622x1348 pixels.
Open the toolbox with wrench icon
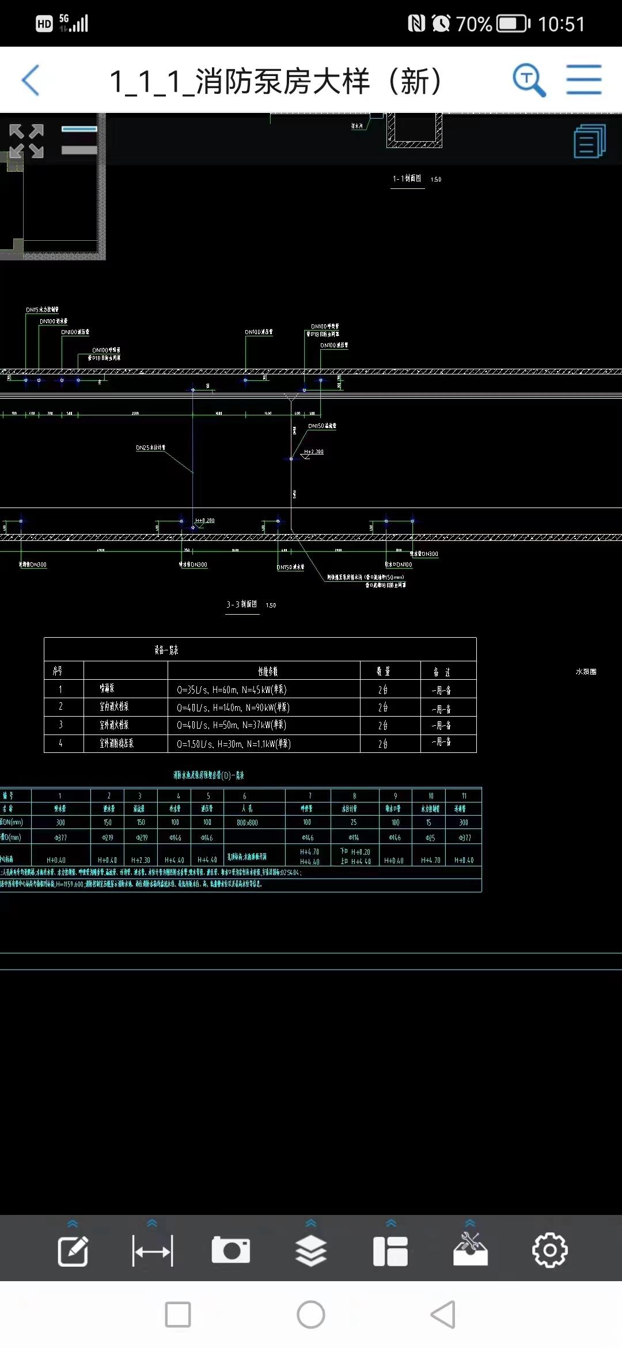(471, 1251)
